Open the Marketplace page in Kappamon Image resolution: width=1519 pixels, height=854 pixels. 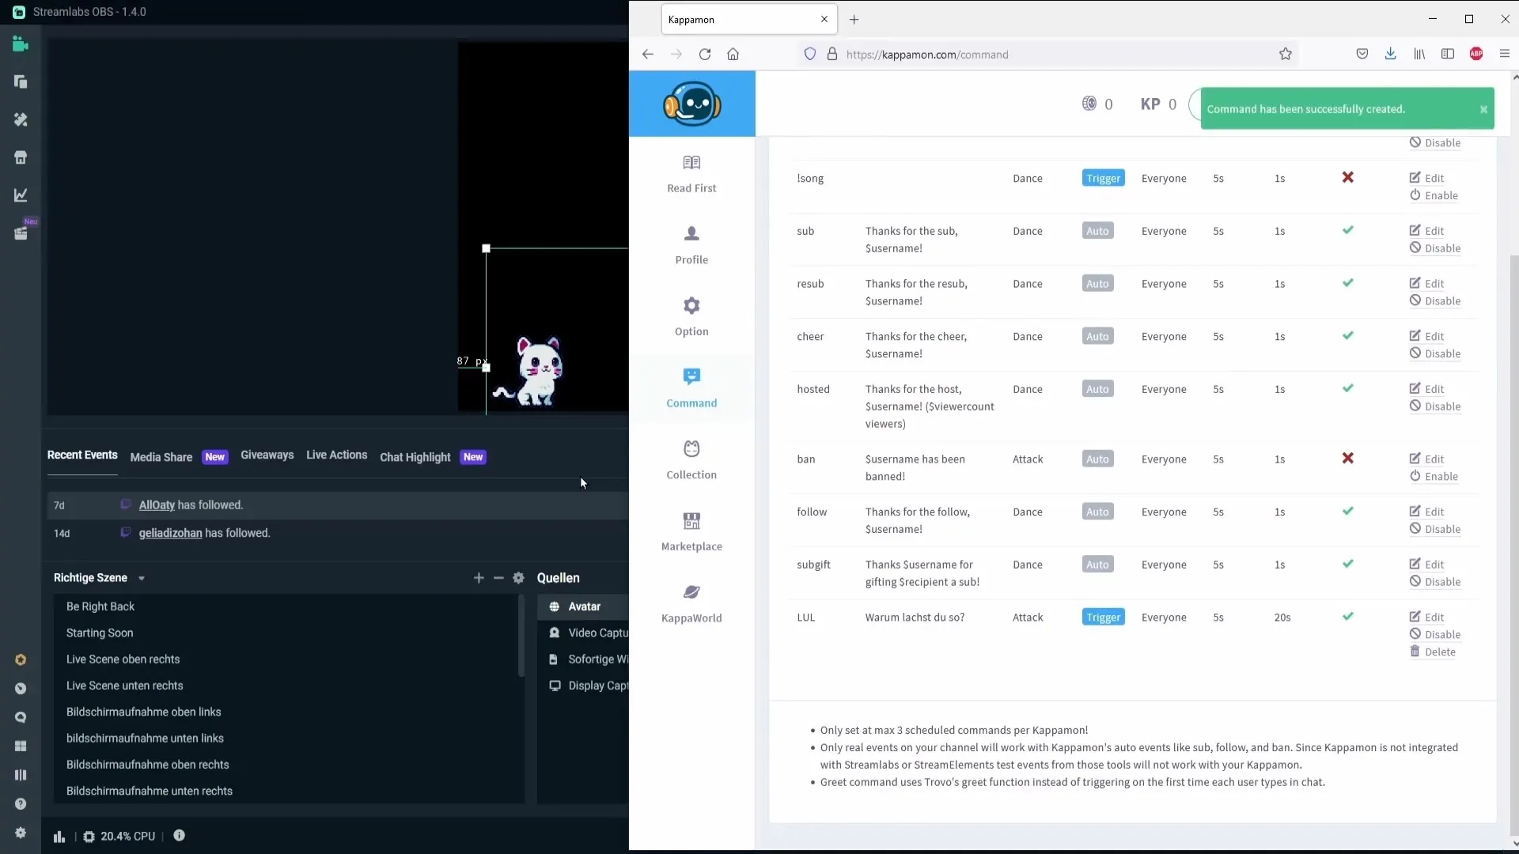click(691, 532)
